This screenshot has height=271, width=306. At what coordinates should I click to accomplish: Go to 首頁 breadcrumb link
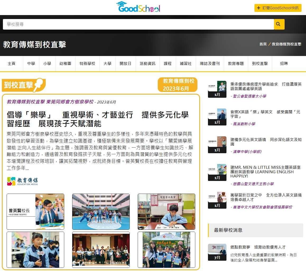pyautogui.click(x=263, y=44)
